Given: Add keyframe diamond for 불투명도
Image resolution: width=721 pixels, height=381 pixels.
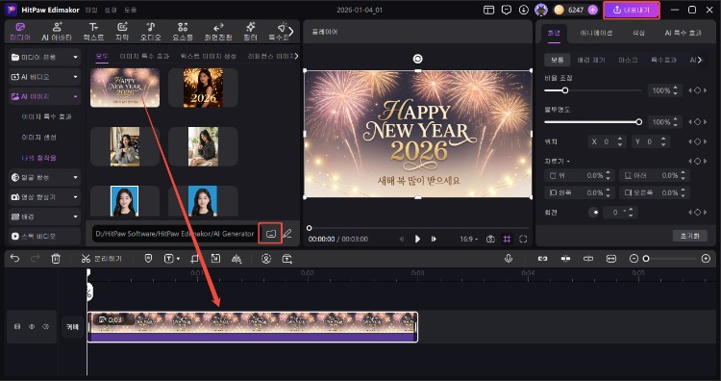Looking at the screenshot, I should pyautogui.click(x=697, y=122).
